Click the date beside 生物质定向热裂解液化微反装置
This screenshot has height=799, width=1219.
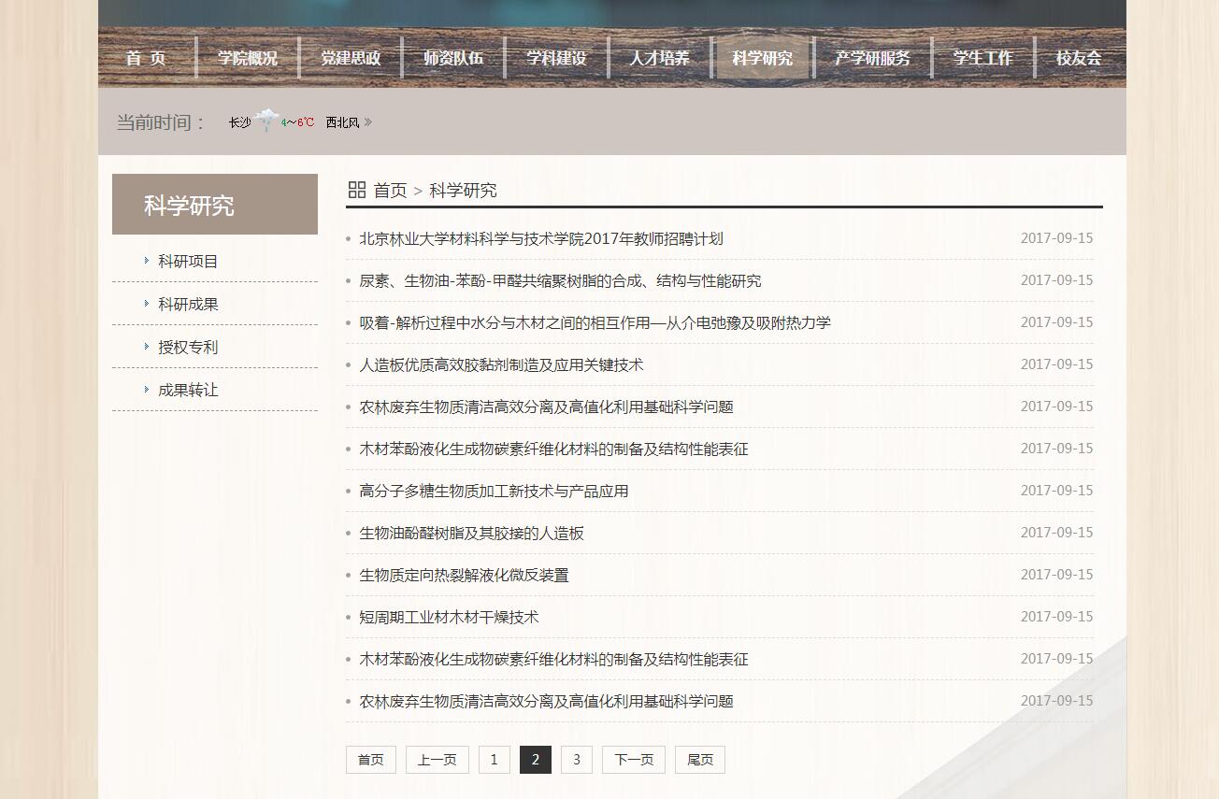[x=1056, y=575]
